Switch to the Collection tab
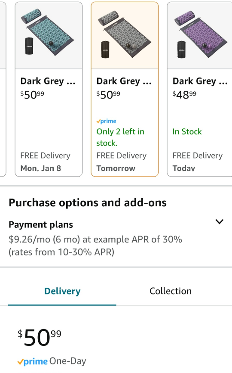The height and width of the screenshot is (373, 232). pos(171,291)
